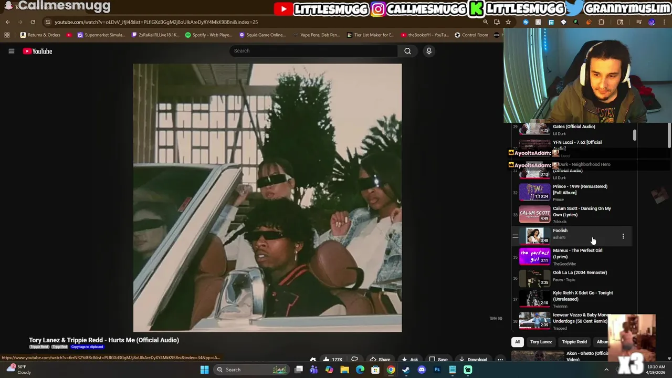Open the site information icon in address bar
672x378 pixels.
(x=48, y=22)
